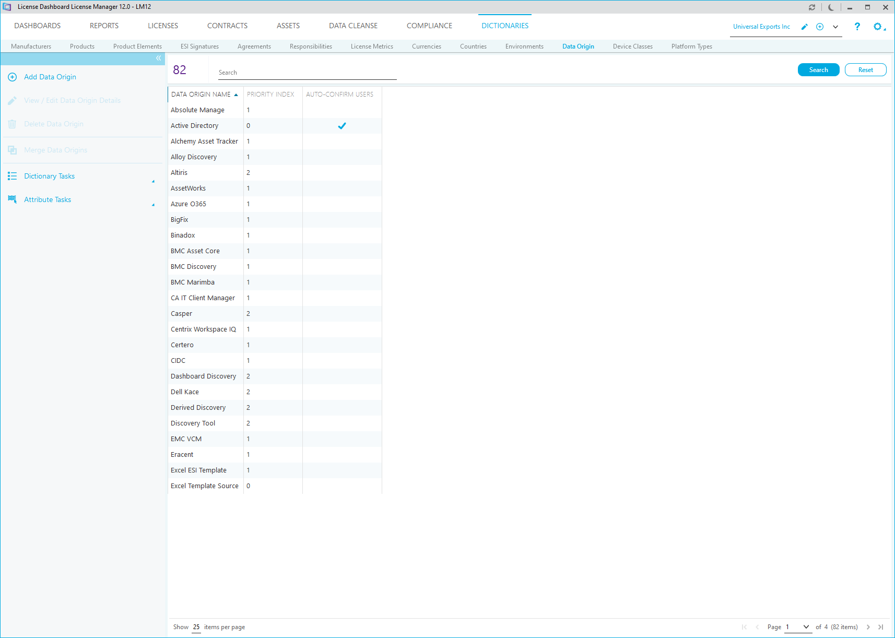Click the Delete Data Origin trash icon

pos(13,124)
